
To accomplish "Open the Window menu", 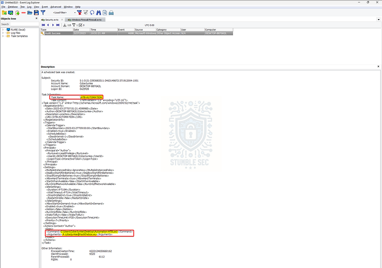I will click(68, 7).
